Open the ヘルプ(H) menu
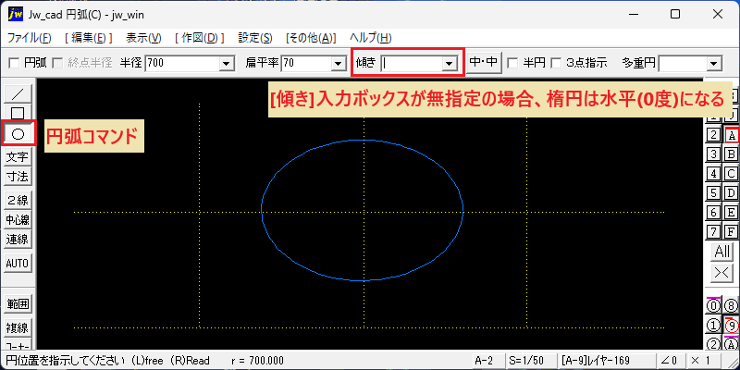The height and width of the screenshot is (370, 740). point(371,38)
